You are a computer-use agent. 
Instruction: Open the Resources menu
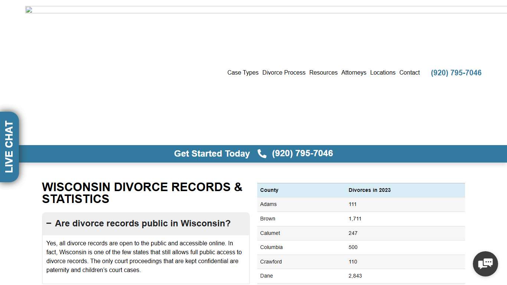click(323, 72)
